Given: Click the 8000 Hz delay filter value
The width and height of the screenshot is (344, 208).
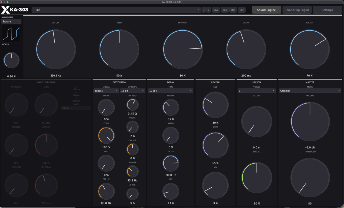Looking at the screenshot, I should pyautogui.click(x=171, y=175).
